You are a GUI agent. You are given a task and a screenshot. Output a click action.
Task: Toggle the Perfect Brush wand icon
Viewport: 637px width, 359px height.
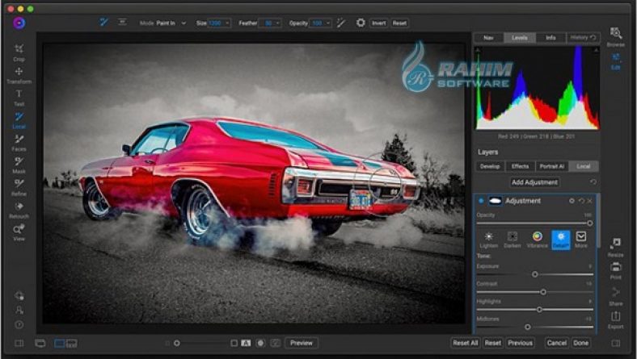coord(341,23)
